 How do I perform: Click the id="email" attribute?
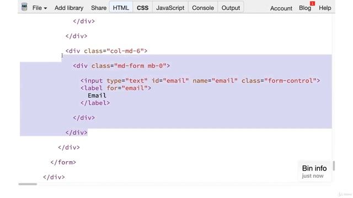tap(170, 81)
